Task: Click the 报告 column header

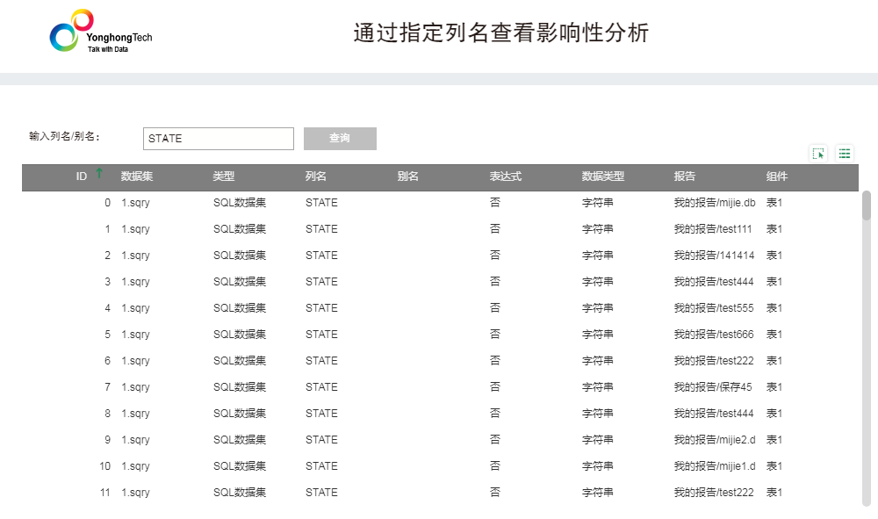Action: point(685,177)
